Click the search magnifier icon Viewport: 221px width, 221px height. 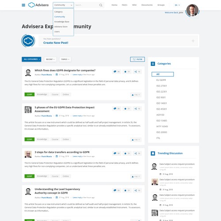click(101, 5)
